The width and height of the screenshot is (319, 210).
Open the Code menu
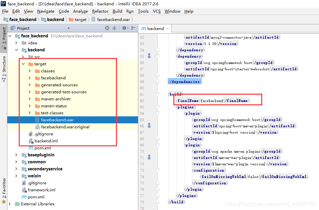coord(64,11)
